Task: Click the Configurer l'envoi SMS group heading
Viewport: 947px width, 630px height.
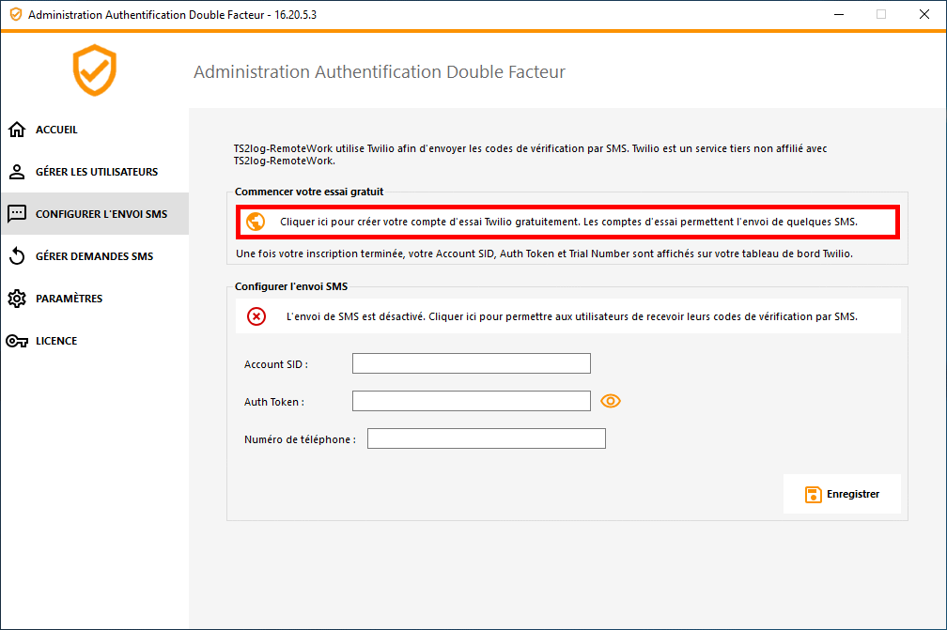Action: point(291,286)
